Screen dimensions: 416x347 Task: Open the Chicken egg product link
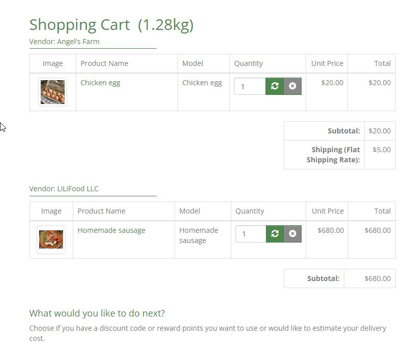[100, 83]
